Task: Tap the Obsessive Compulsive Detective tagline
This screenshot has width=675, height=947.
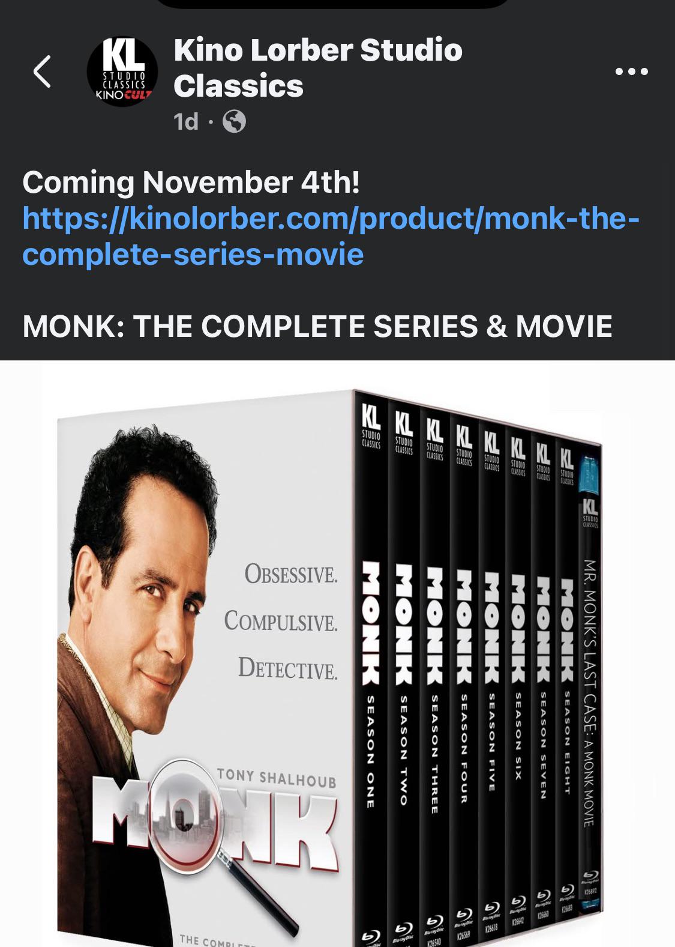Action: [281, 622]
